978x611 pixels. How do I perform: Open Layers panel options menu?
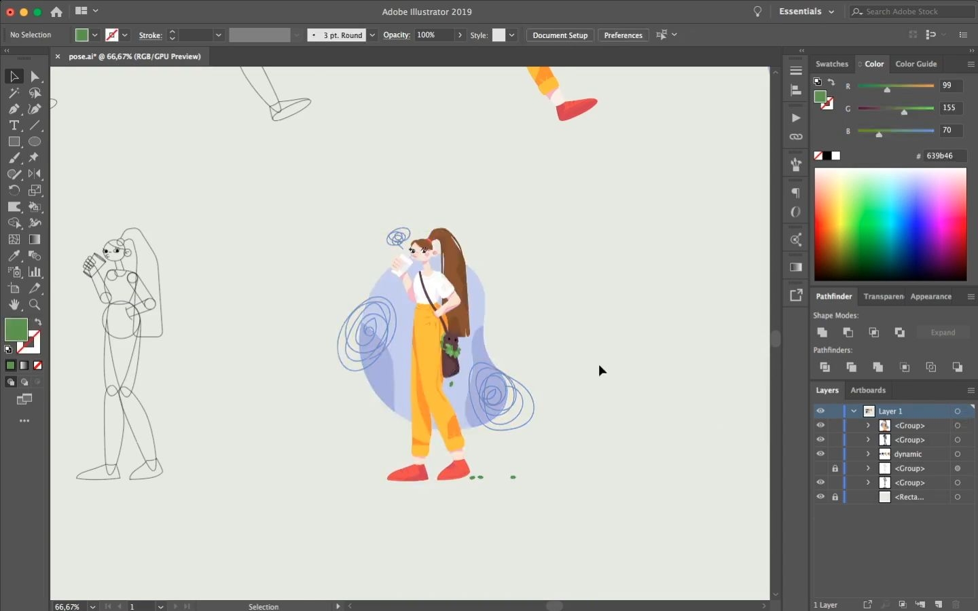point(971,390)
